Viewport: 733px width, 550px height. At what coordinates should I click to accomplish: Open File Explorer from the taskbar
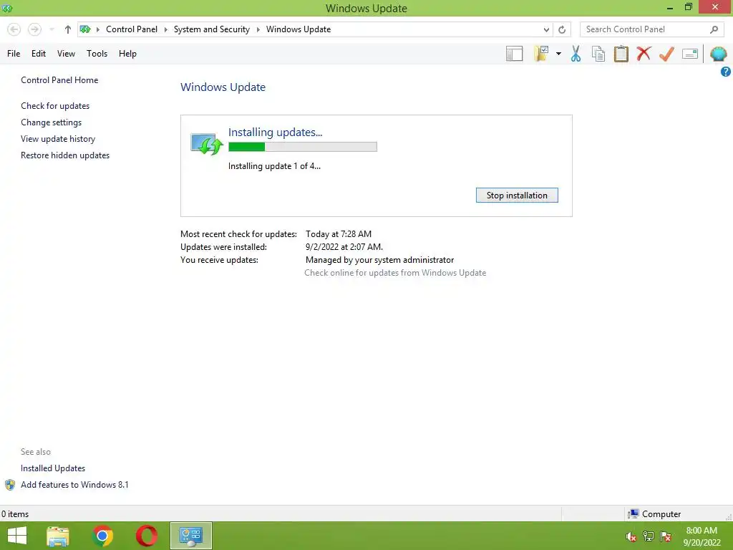point(58,536)
